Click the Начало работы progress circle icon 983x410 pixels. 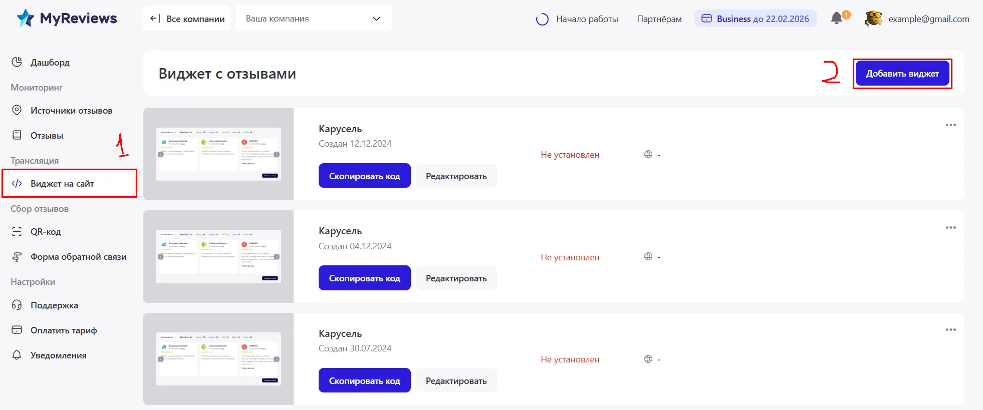pyautogui.click(x=542, y=19)
